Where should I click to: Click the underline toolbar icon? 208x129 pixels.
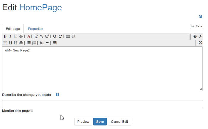coord(15,36)
